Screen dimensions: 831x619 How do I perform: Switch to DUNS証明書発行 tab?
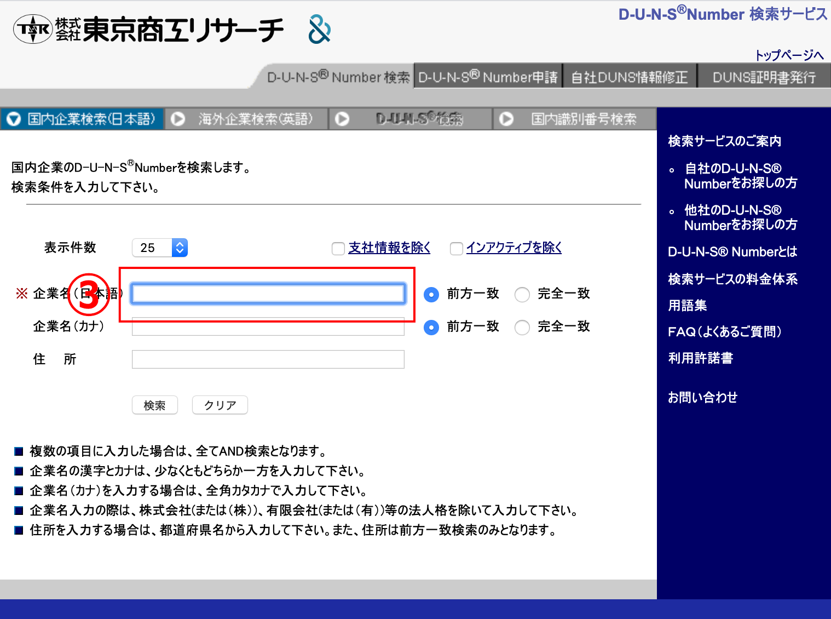764,77
